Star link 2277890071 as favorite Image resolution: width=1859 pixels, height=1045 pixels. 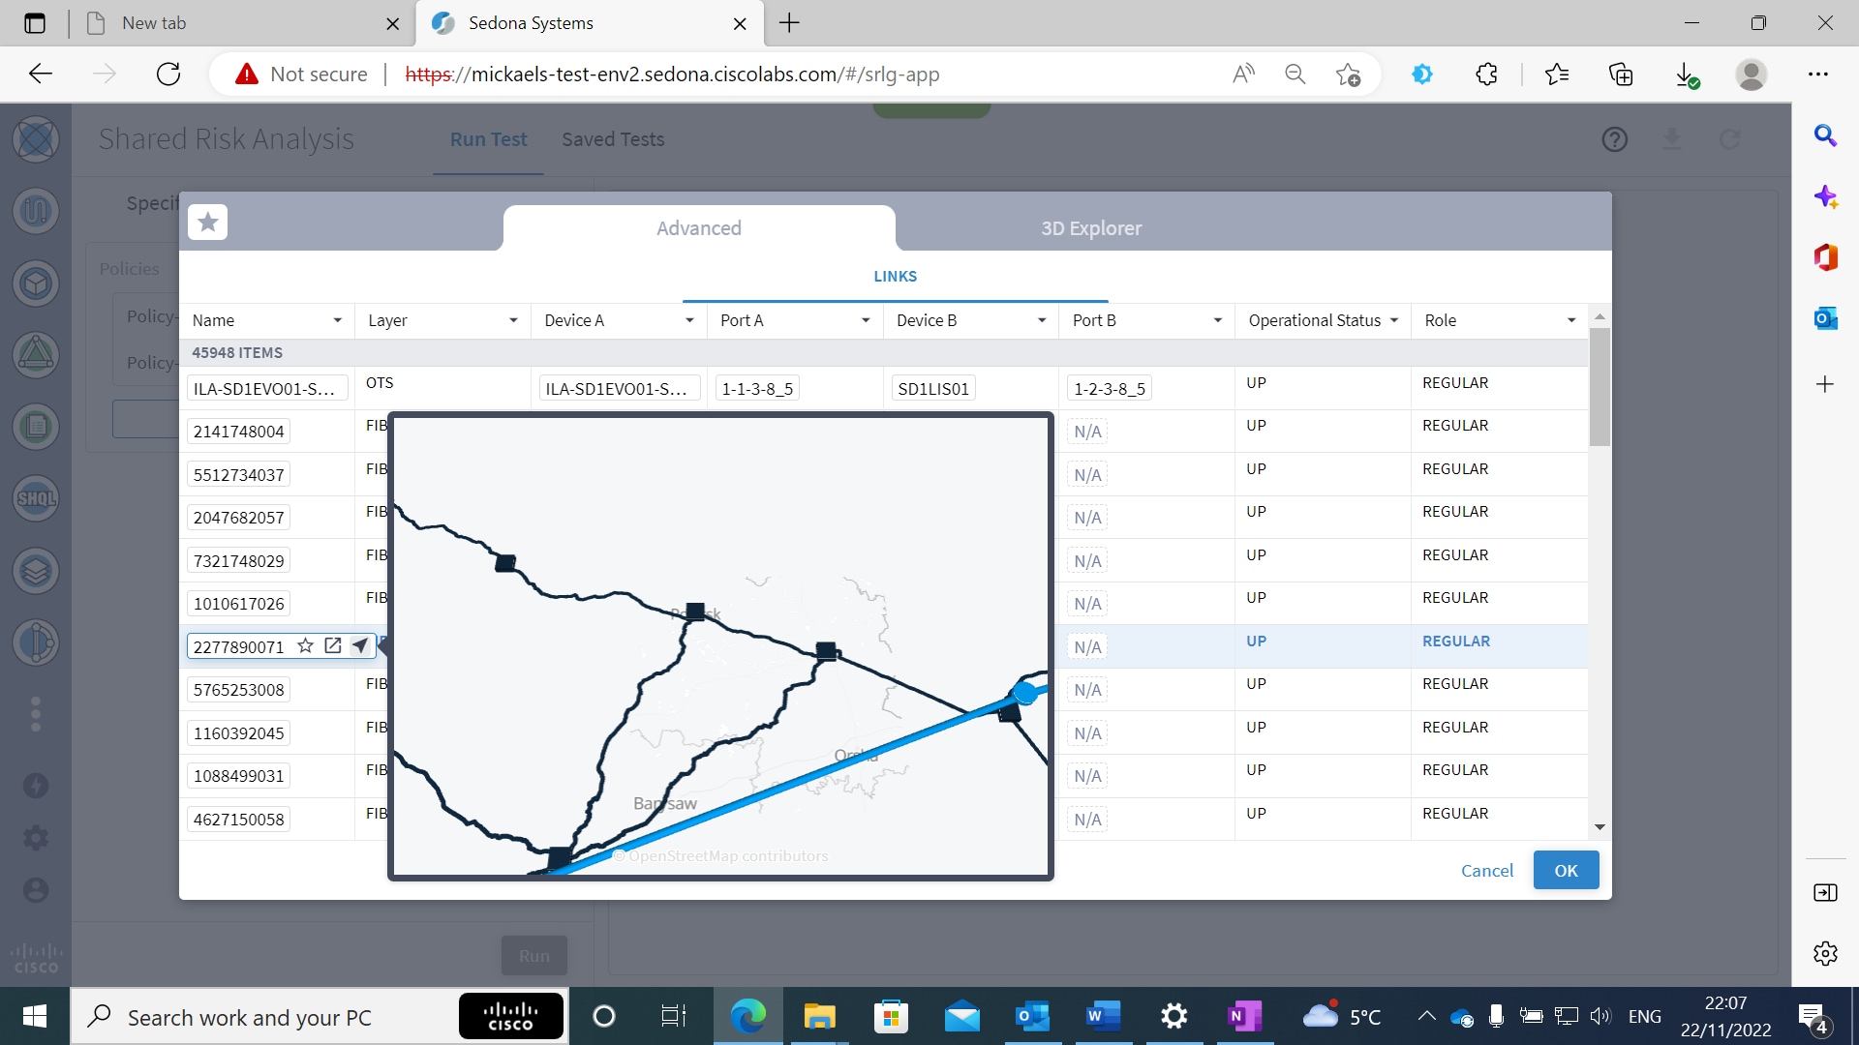[305, 645]
